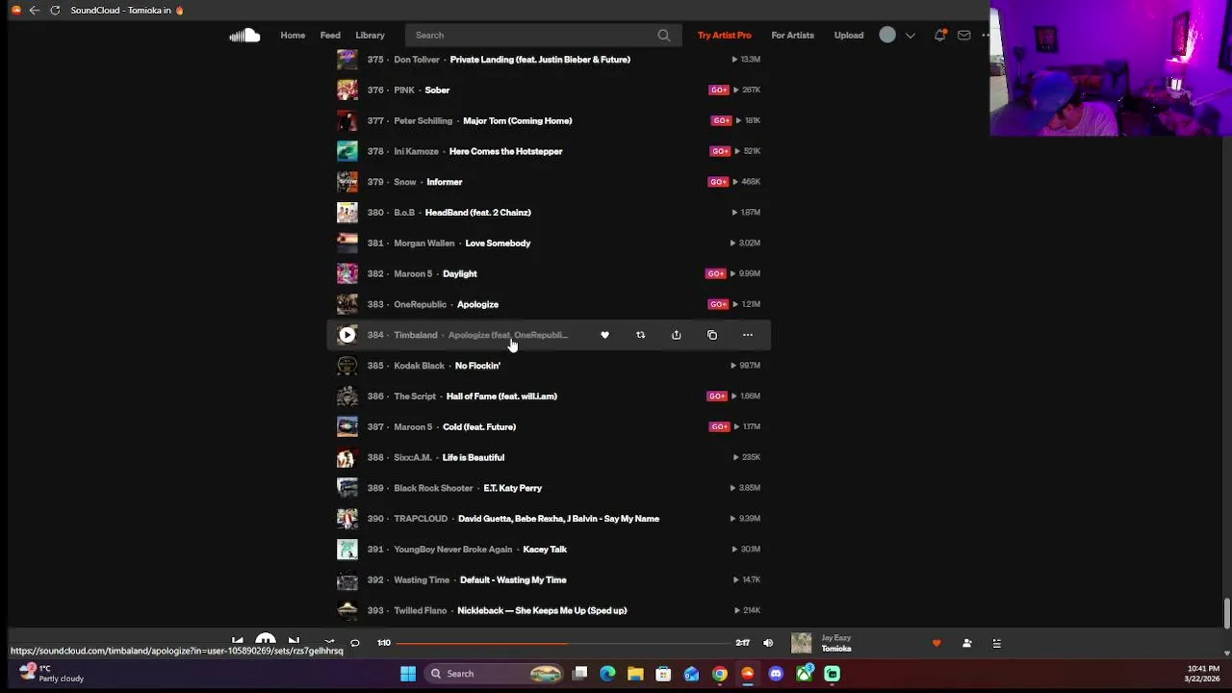Mute audio with the volume icon

[768, 643]
